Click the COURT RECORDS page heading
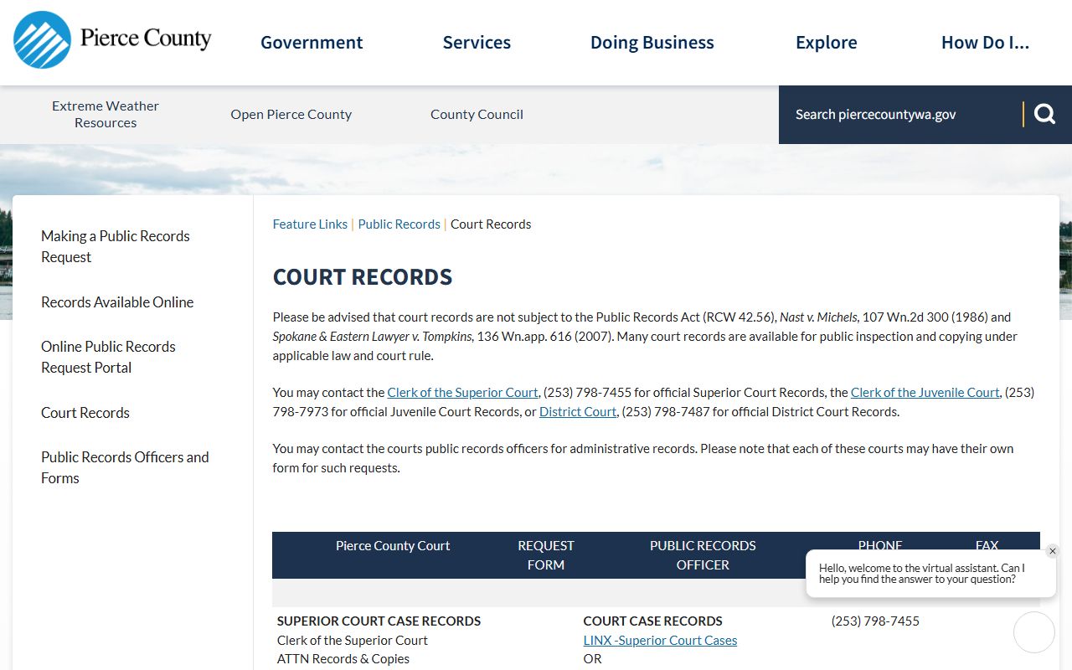The height and width of the screenshot is (670, 1072). click(x=363, y=277)
